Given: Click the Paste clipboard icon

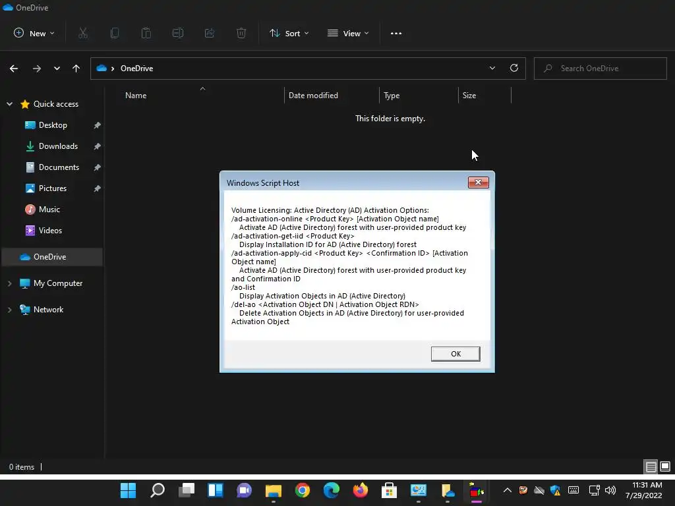Looking at the screenshot, I should 146,33.
